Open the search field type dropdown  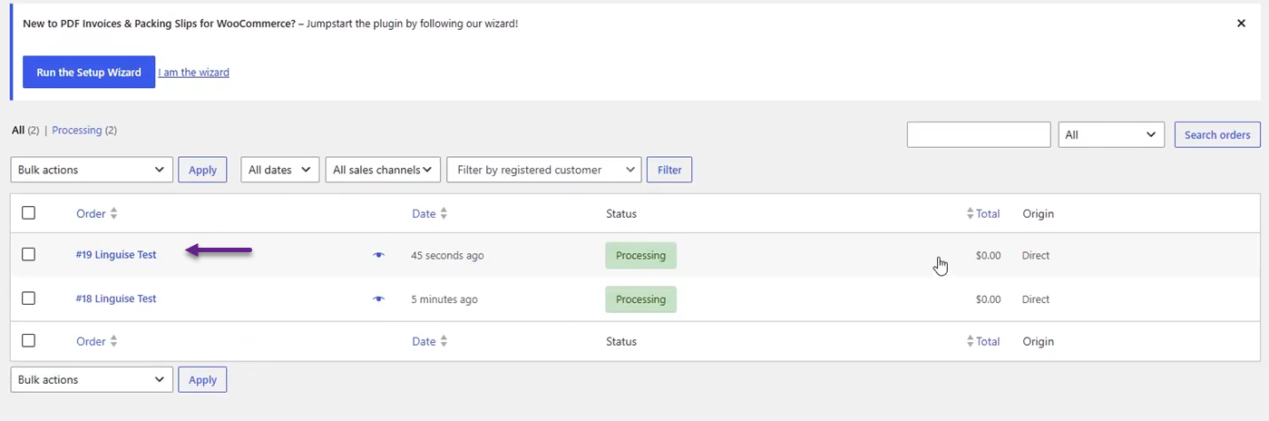coord(1111,134)
